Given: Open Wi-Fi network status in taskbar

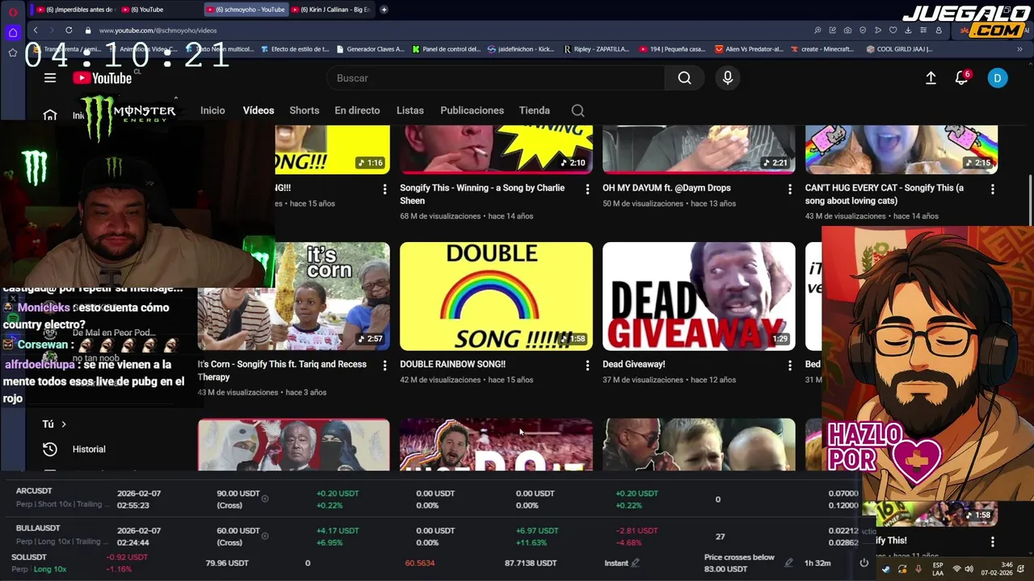Looking at the screenshot, I should (956, 569).
